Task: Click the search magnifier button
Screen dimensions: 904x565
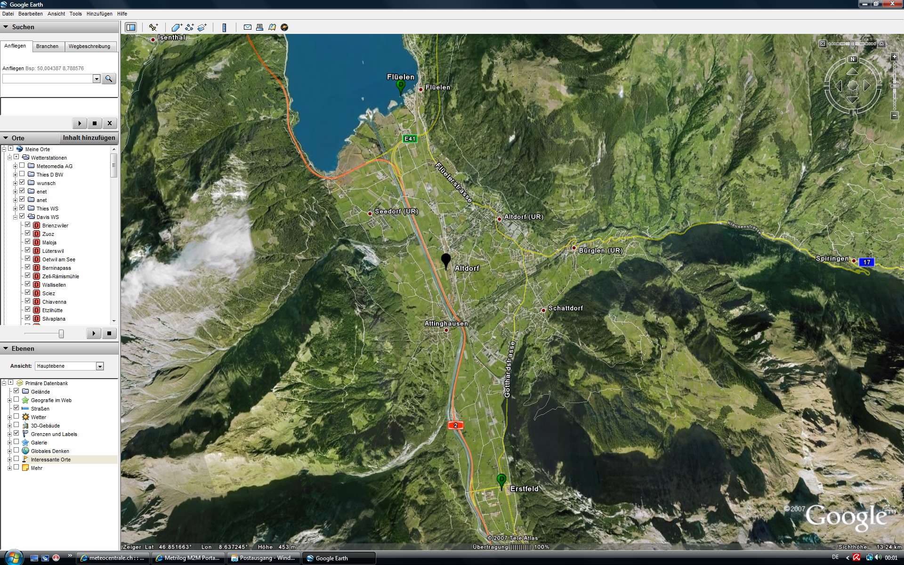Action: click(x=109, y=79)
